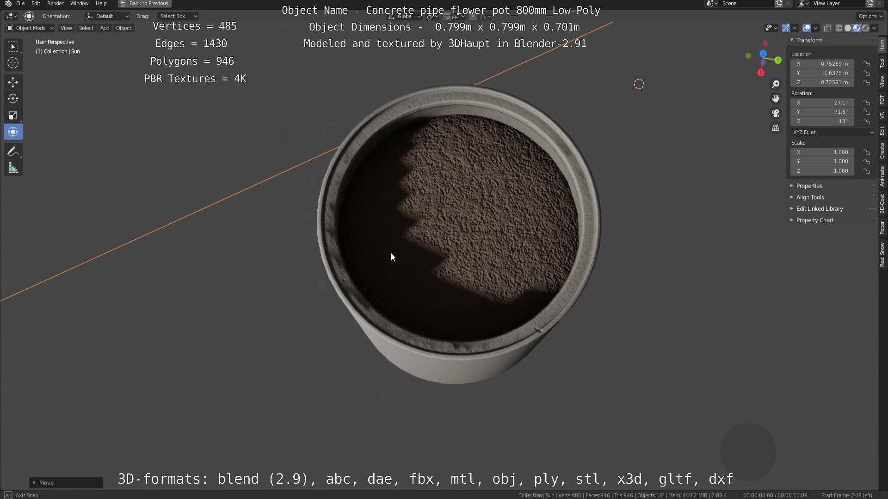The image size is (888, 499).
Task: Switch perspective/orthographic grid icon
Action: click(776, 128)
